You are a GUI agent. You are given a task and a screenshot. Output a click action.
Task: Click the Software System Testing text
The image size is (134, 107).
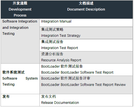[20, 81]
